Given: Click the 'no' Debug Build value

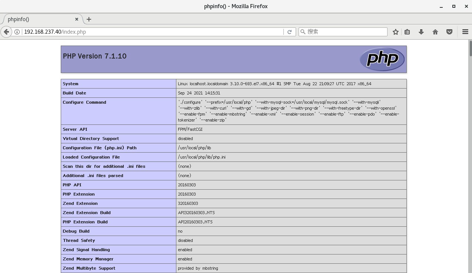Looking at the screenshot, I should coord(180,231).
